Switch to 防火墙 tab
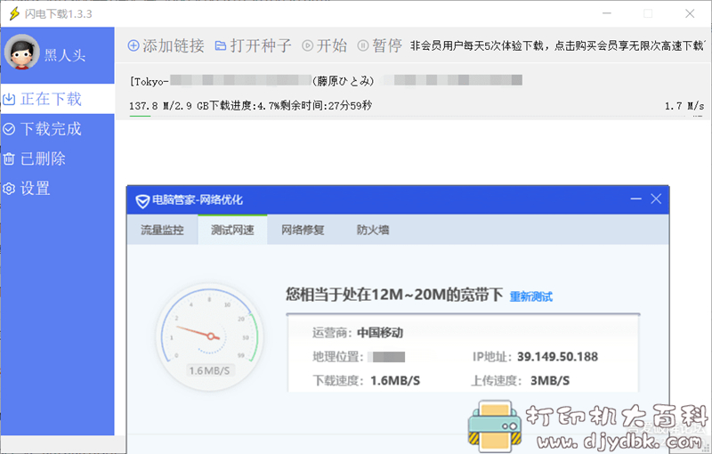This screenshot has height=454, width=712. click(x=373, y=230)
